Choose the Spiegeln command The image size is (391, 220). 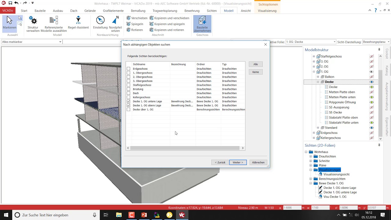135,24
